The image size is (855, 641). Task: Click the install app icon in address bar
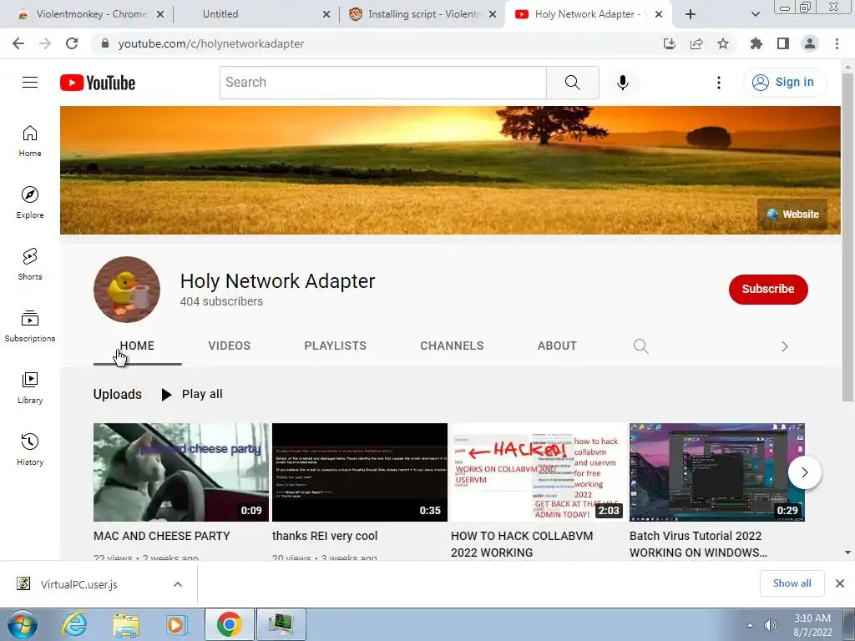[x=669, y=43]
